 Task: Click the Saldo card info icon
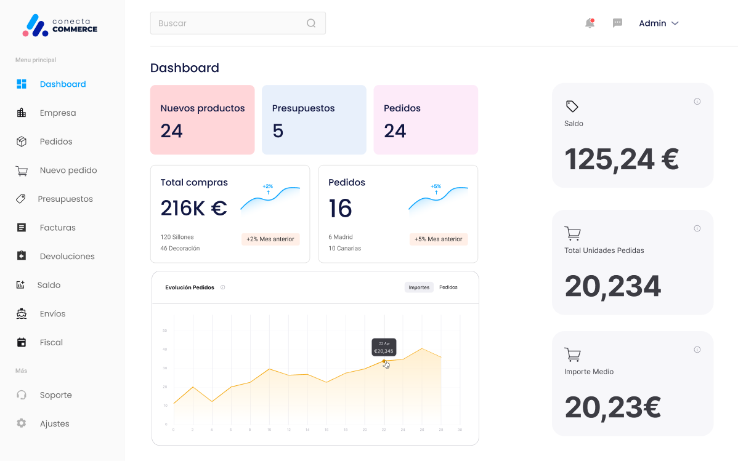697,102
